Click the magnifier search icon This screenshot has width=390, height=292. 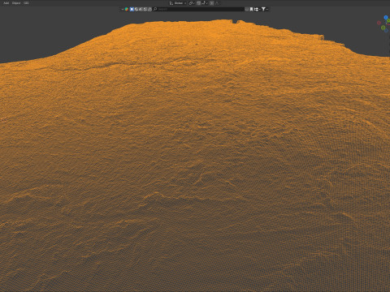[x=155, y=9]
